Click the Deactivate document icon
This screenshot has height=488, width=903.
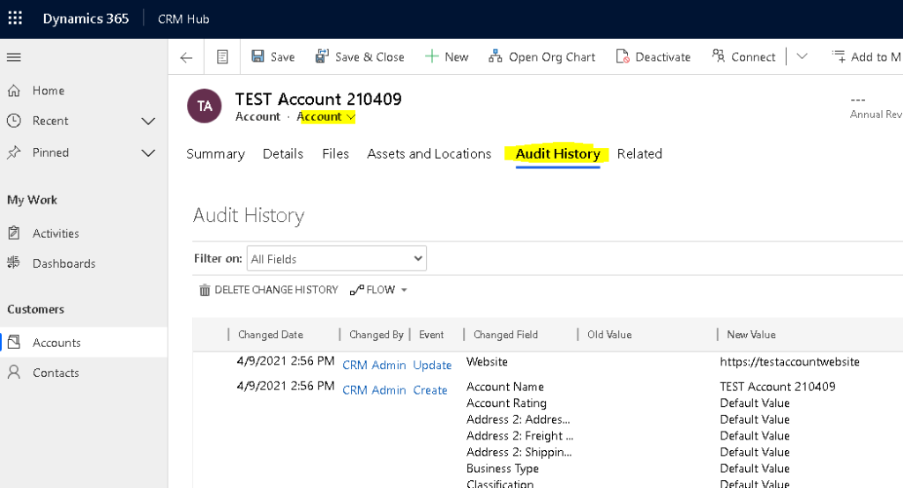tap(623, 56)
